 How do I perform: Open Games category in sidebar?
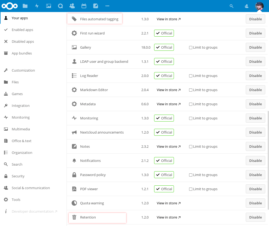pyautogui.click(x=33, y=94)
